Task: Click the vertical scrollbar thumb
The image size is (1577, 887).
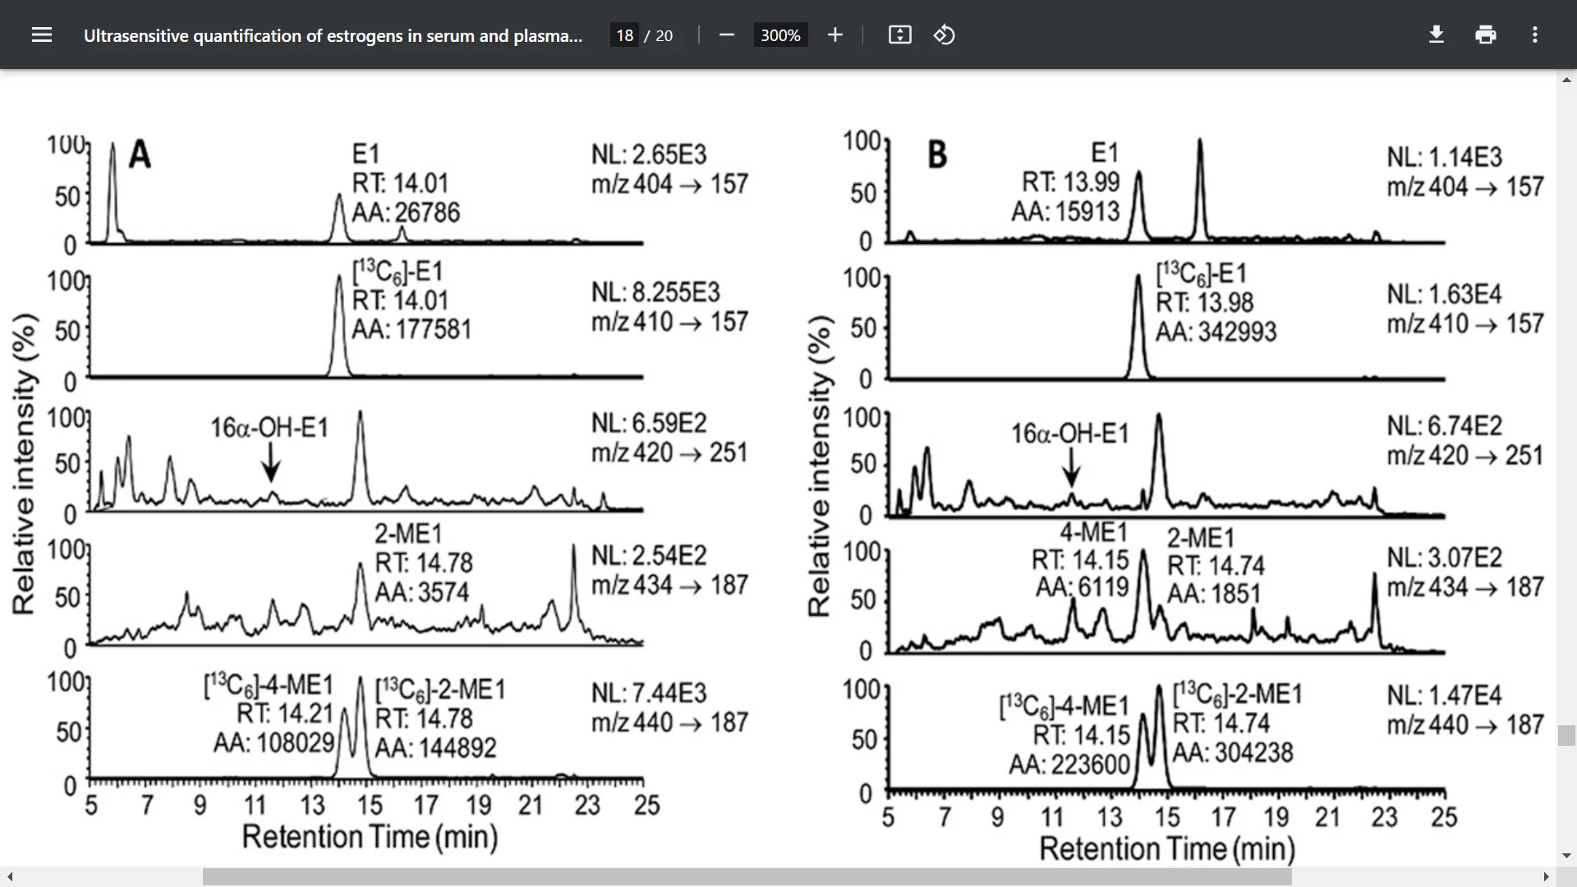Action: [1566, 735]
